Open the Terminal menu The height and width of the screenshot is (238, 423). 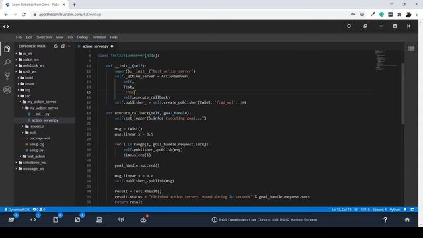click(x=98, y=37)
